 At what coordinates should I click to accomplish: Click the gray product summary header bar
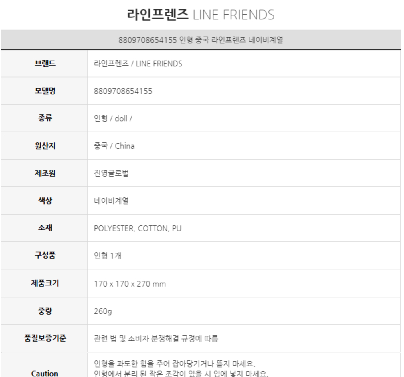click(x=201, y=40)
